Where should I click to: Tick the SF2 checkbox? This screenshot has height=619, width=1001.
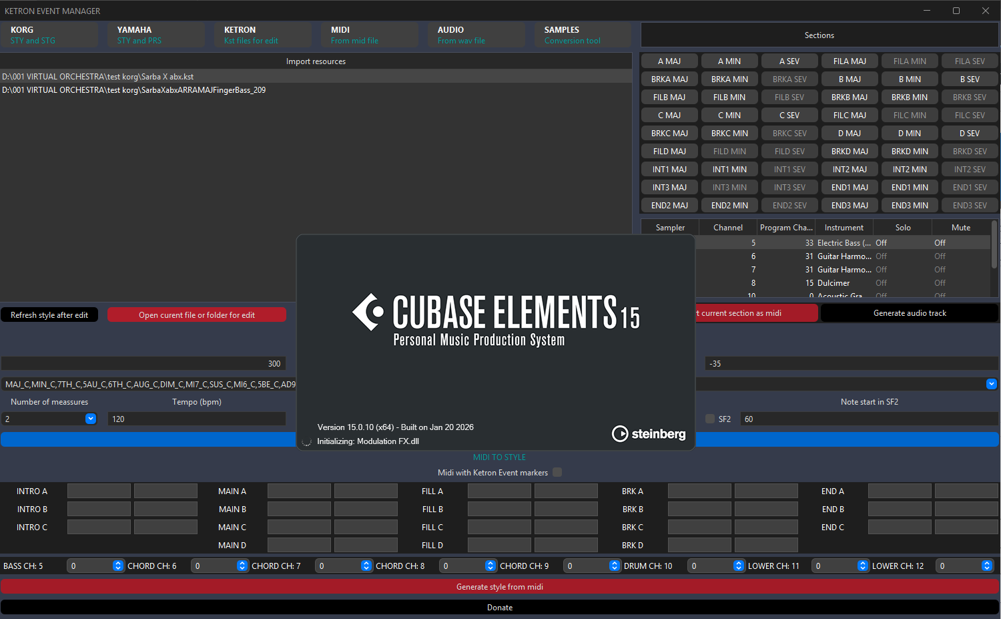click(x=710, y=419)
